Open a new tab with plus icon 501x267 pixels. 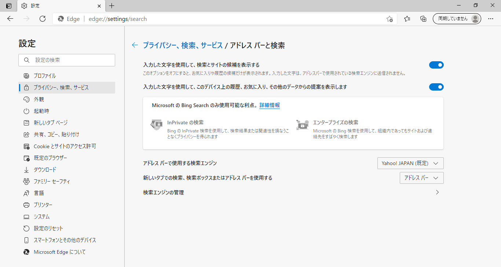tap(112, 6)
